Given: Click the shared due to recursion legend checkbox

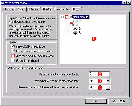Looking at the screenshot, I should point(13,51).
